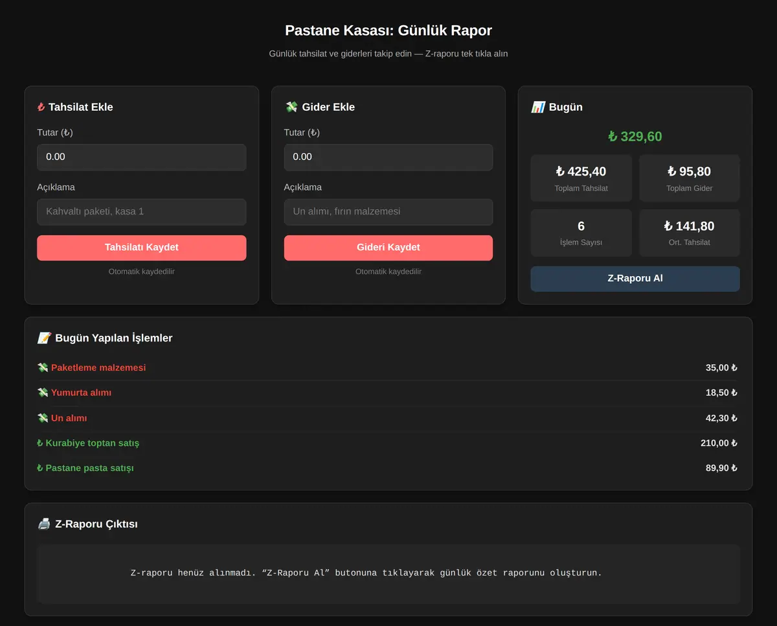The image size is (777, 626).
Task: Select the Paketleme malzemesi transaction label
Action: pyautogui.click(x=98, y=367)
